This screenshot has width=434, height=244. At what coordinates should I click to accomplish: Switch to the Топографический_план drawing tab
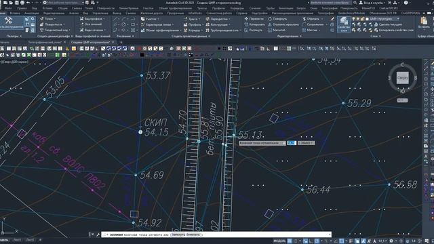pos(45,42)
